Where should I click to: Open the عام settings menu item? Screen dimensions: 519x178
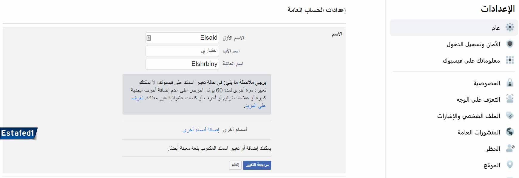click(495, 28)
